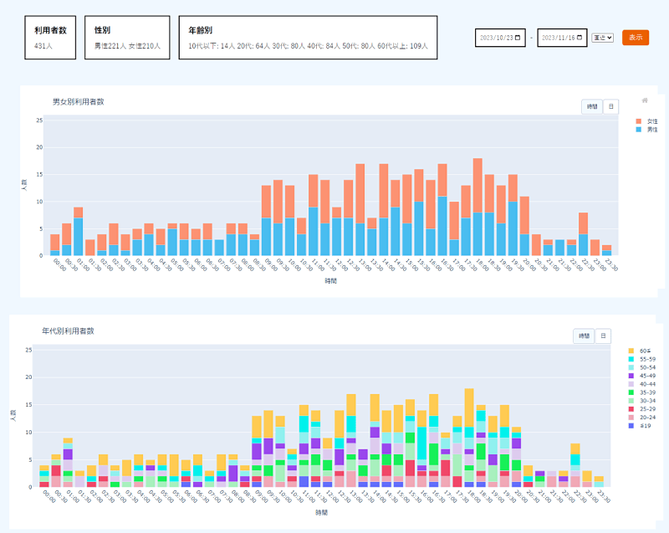This screenshot has width=669, height=533.
Task: Hide the 60≤ age group in the legend
Action: (x=644, y=350)
